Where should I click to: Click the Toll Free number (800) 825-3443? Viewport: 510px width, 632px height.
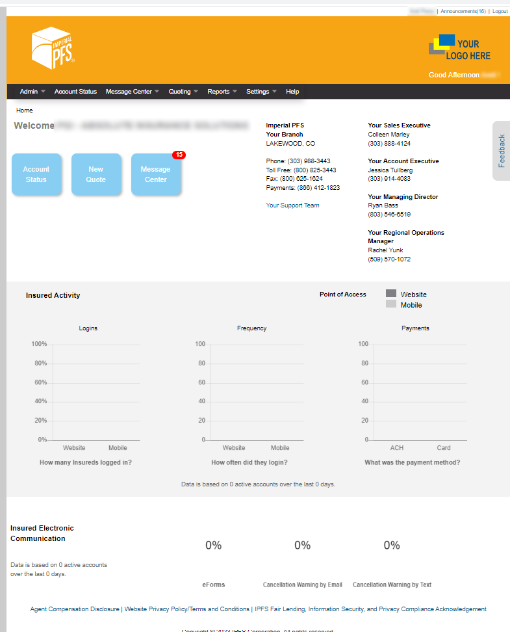[x=314, y=170]
